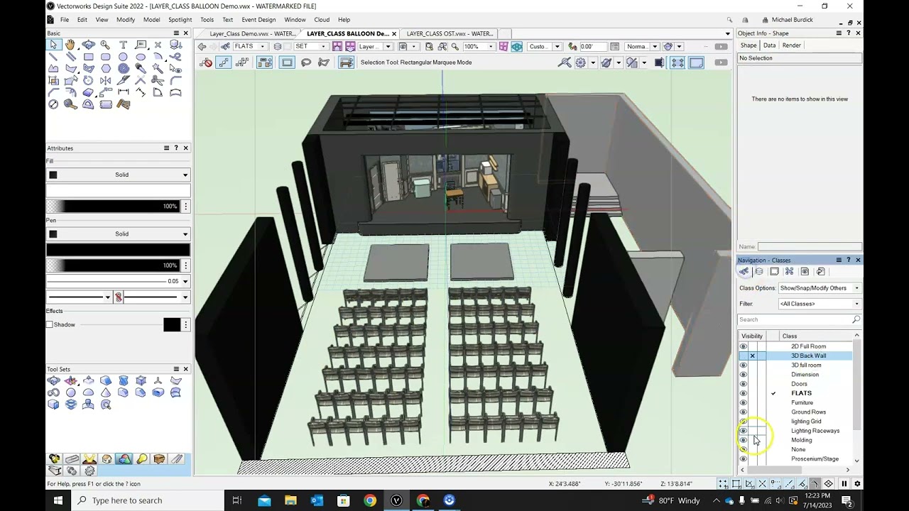Activate Rectangular Marquee selection mode

coord(287,62)
